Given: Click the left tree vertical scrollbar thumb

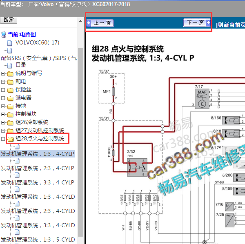Looking at the screenshot, I should tap(80, 142).
